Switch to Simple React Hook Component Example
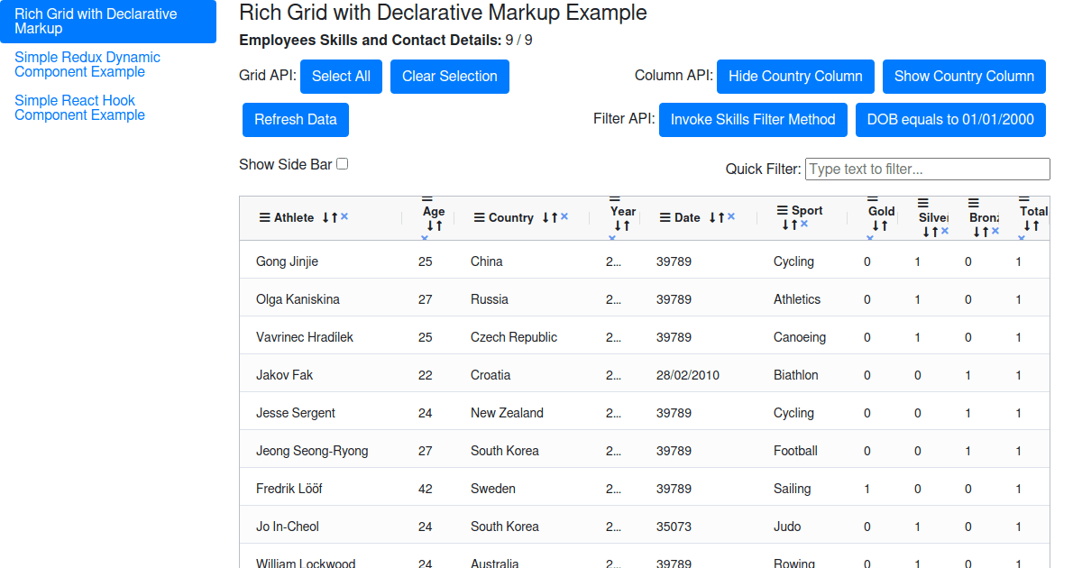This screenshot has width=1082, height=568. pos(79,107)
